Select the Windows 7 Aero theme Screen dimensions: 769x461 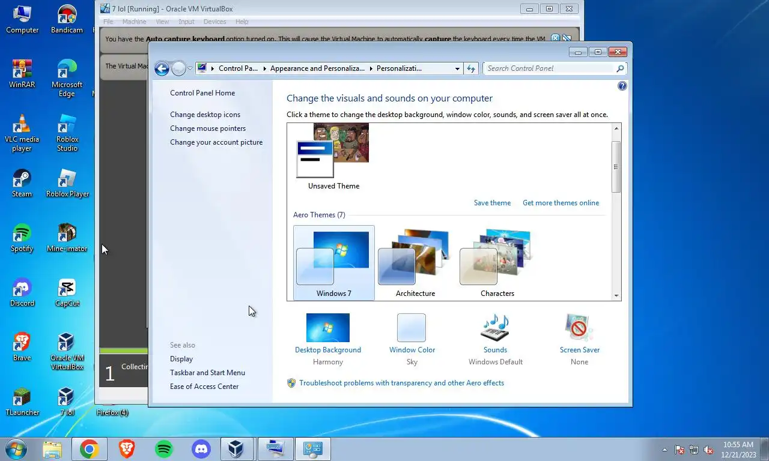coord(334,263)
